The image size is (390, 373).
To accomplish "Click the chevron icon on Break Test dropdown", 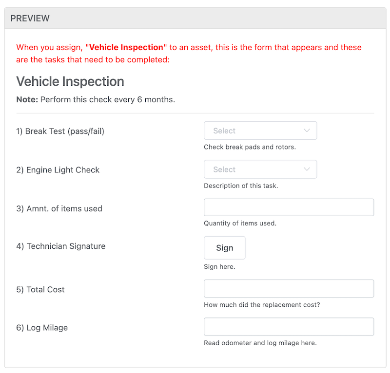I will (x=307, y=131).
